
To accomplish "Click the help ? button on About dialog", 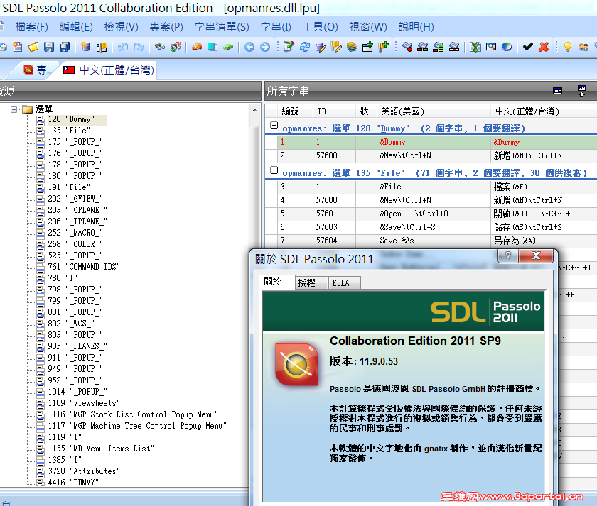I will [x=508, y=256].
